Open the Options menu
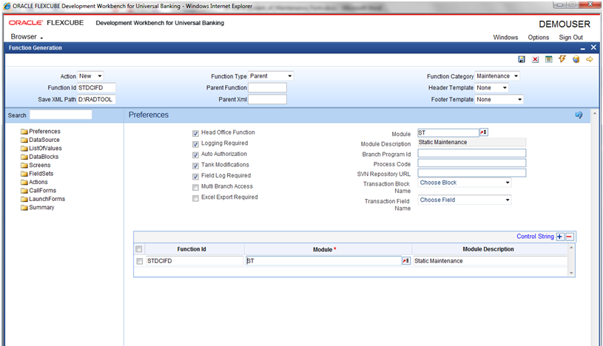This screenshot has height=346, width=603. click(x=538, y=37)
